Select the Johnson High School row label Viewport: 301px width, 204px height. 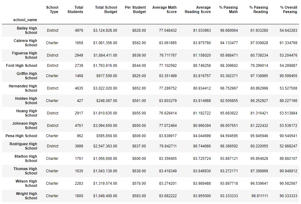tap(25, 126)
